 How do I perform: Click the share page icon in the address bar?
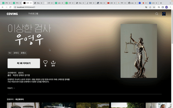150,7
